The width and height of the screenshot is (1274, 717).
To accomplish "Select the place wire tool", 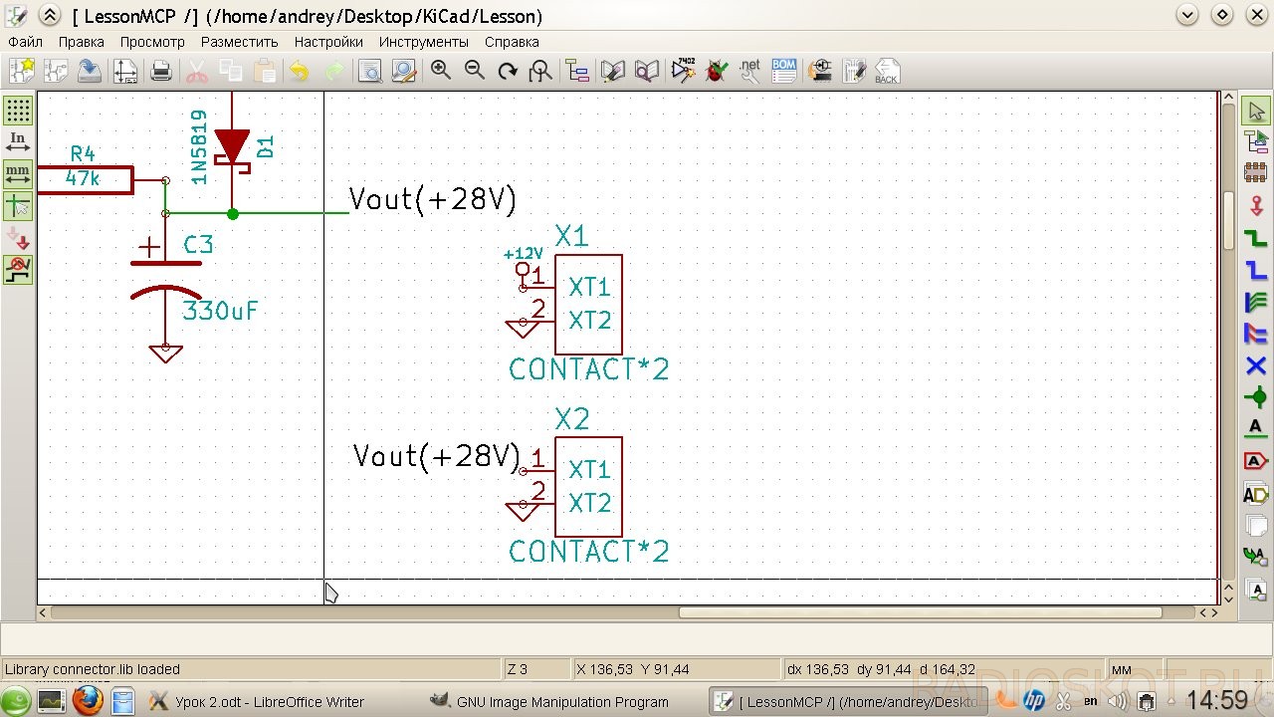I will (x=1256, y=238).
